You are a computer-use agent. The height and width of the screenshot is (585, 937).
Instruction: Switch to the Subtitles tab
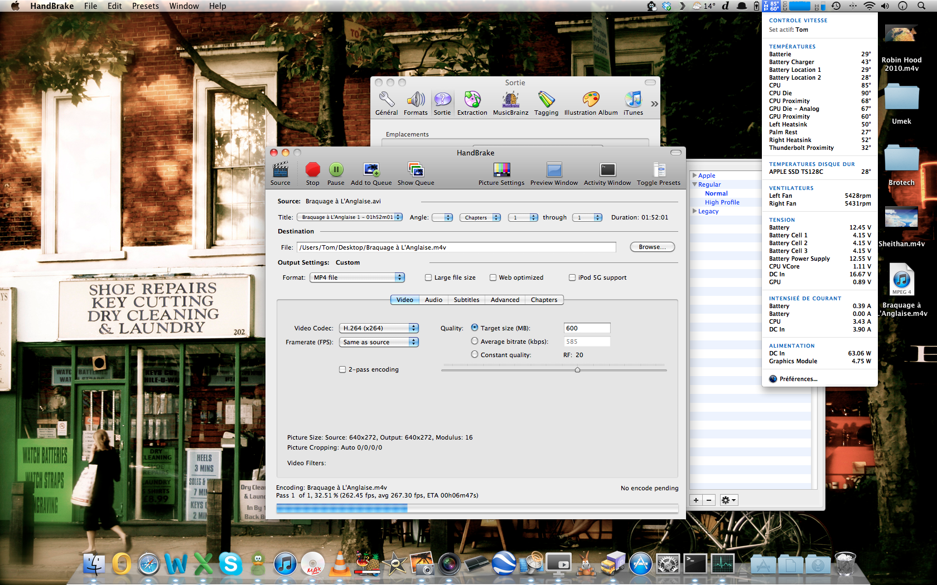coord(466,300)
